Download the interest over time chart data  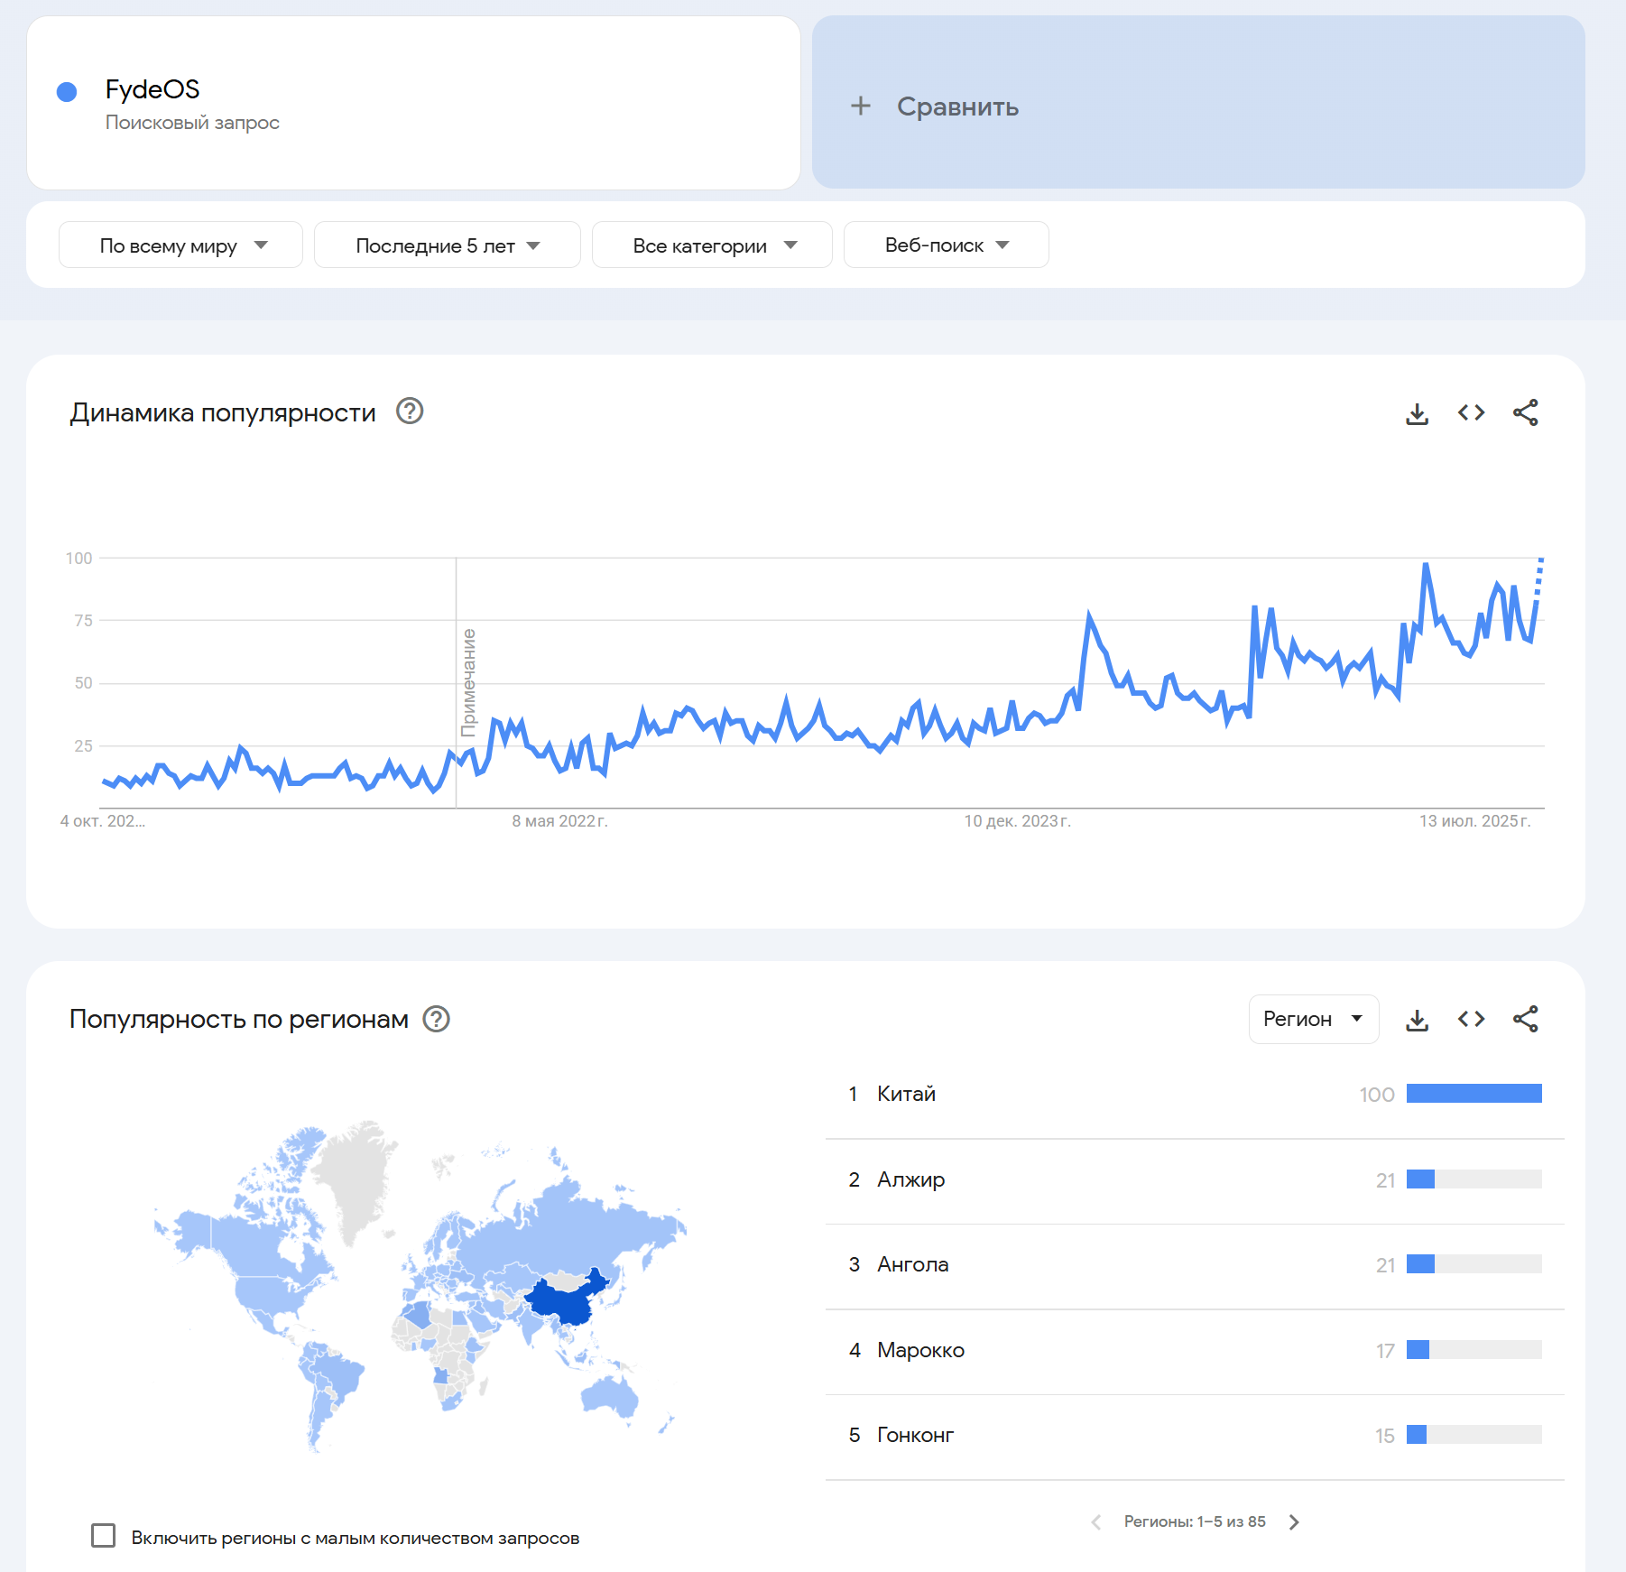click(1417, 413)
